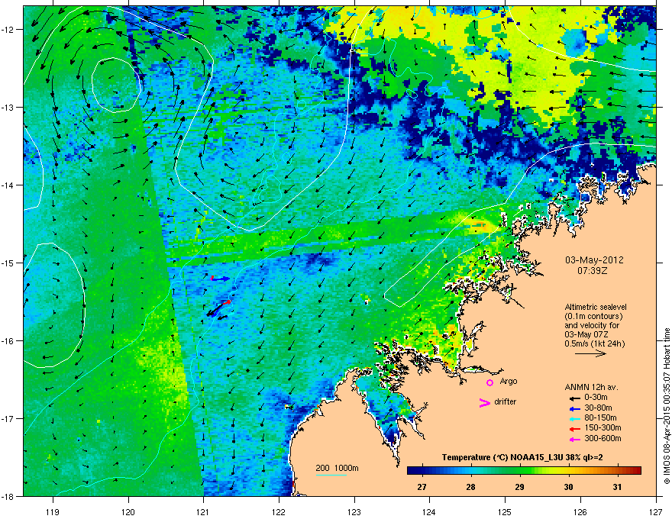
Task: Click the cyan 200 1000m isobath legend line
Action: point(331,475)
